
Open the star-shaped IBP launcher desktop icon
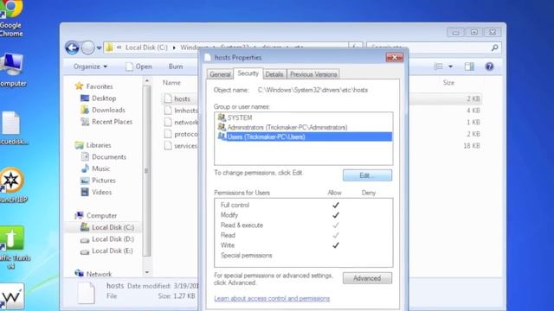[x=12, y=185]
